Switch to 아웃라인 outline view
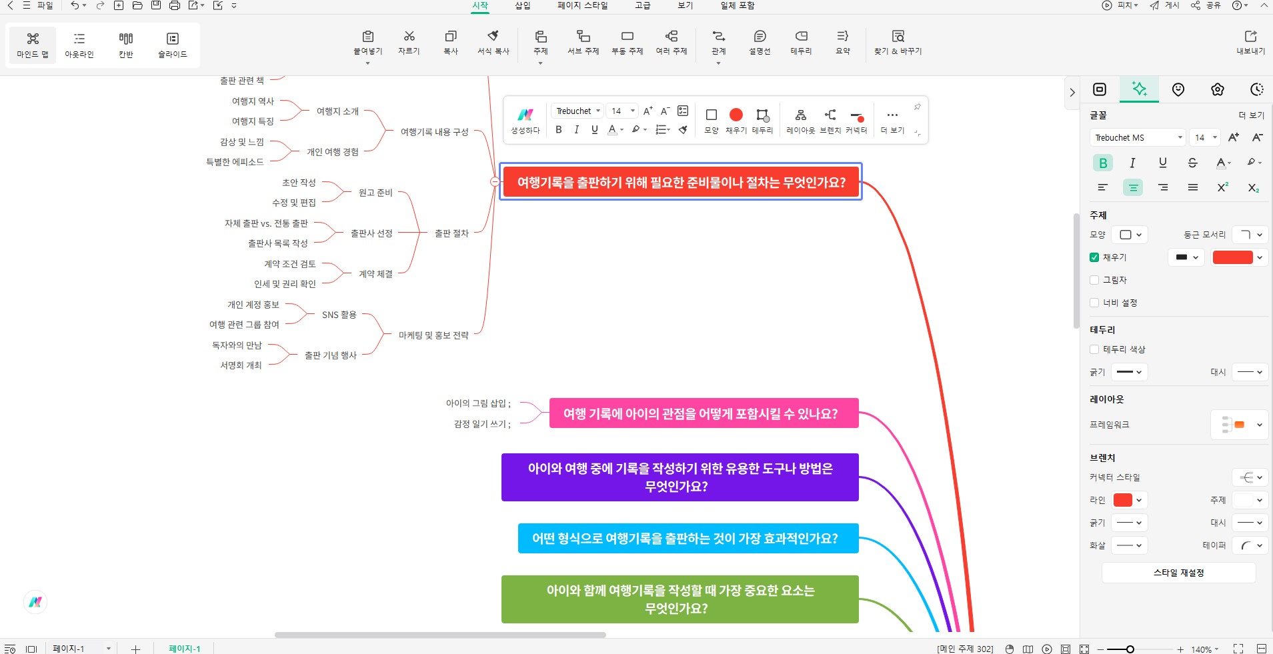 (x=79, y=44)
